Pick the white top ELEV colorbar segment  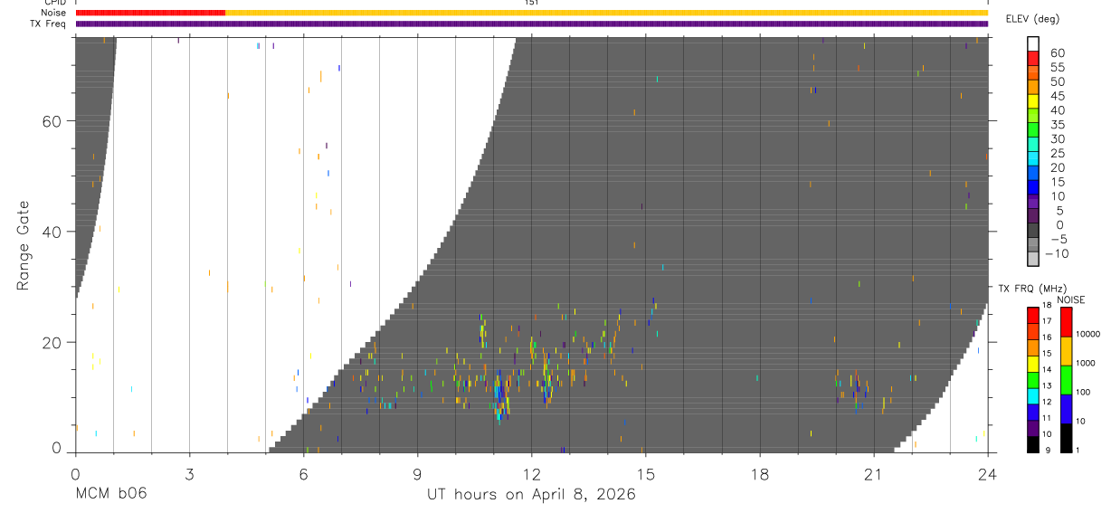coord(1033,43)
